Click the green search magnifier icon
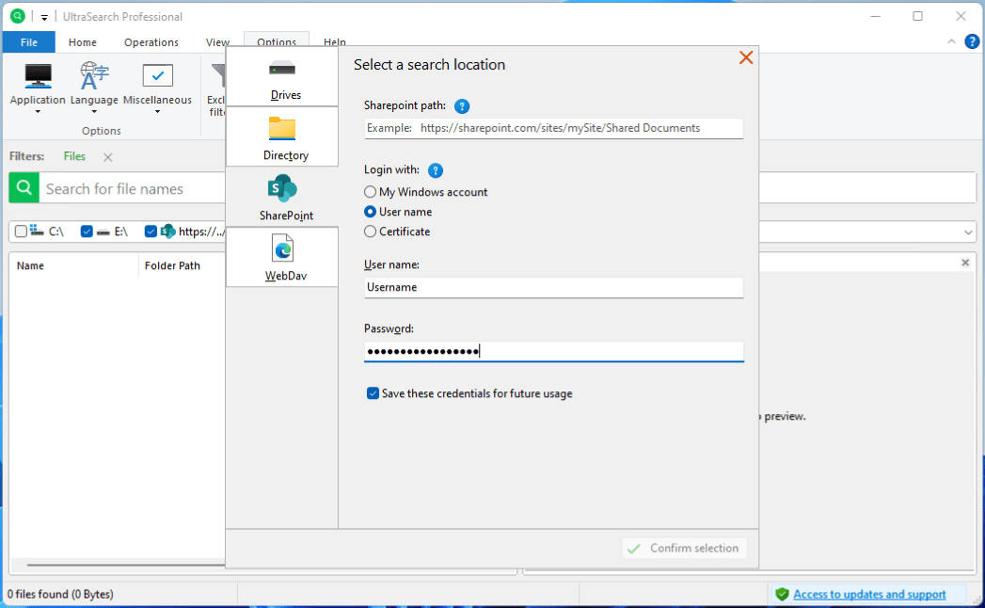The image size is (985, 608). [24, 188]
